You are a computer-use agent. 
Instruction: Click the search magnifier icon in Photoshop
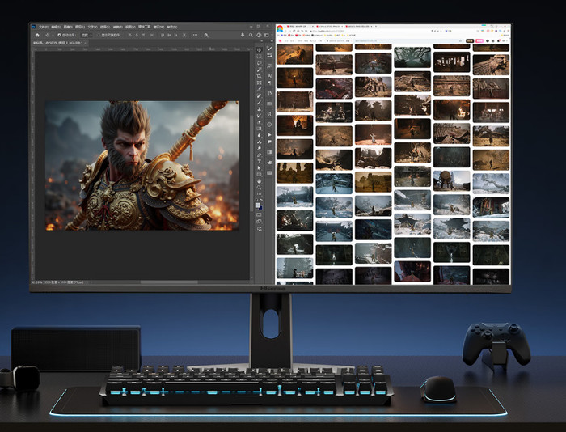coord(252,36)
